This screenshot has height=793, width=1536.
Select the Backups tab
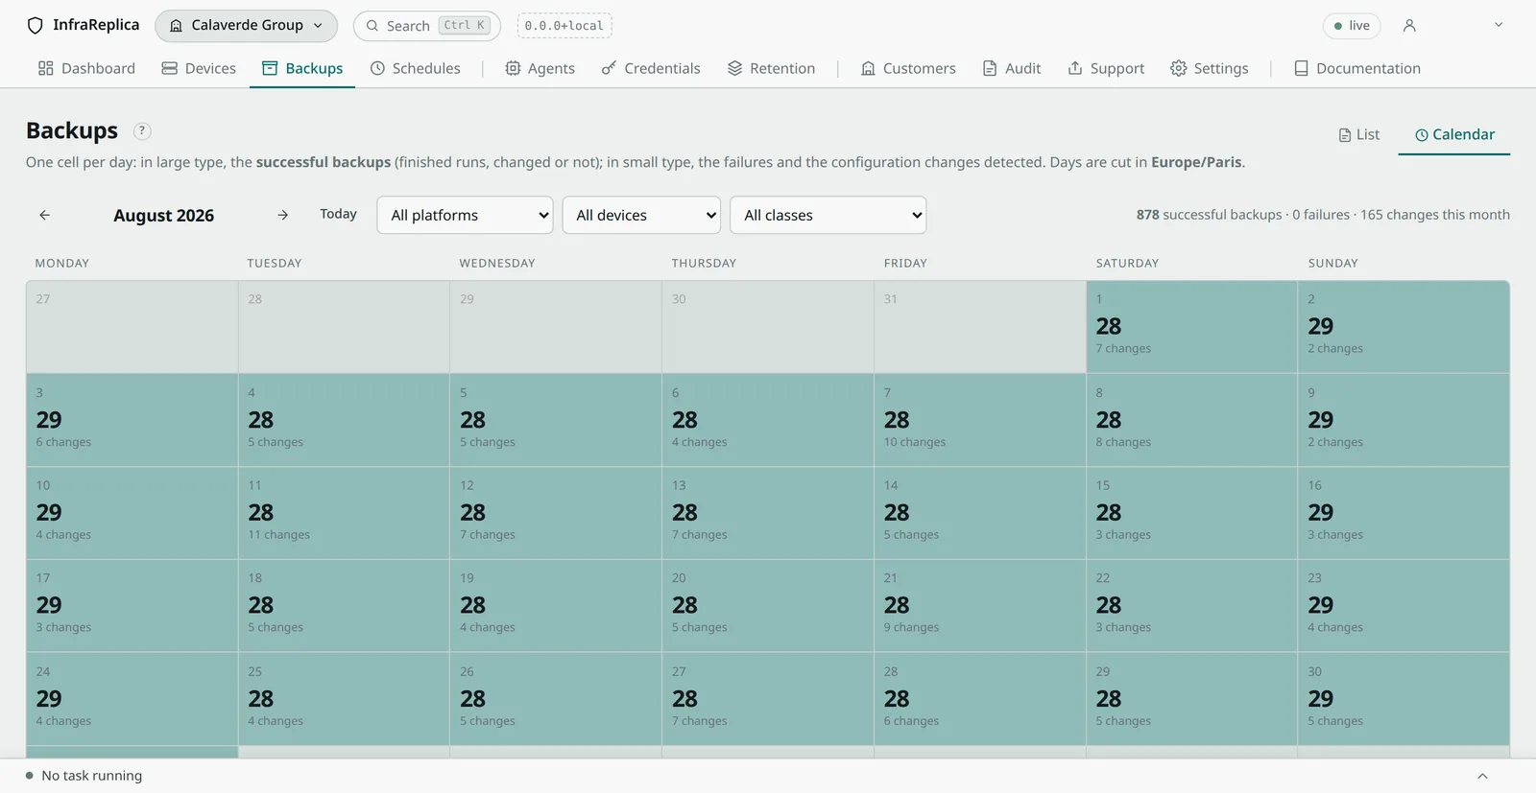[x=302, y=68]
